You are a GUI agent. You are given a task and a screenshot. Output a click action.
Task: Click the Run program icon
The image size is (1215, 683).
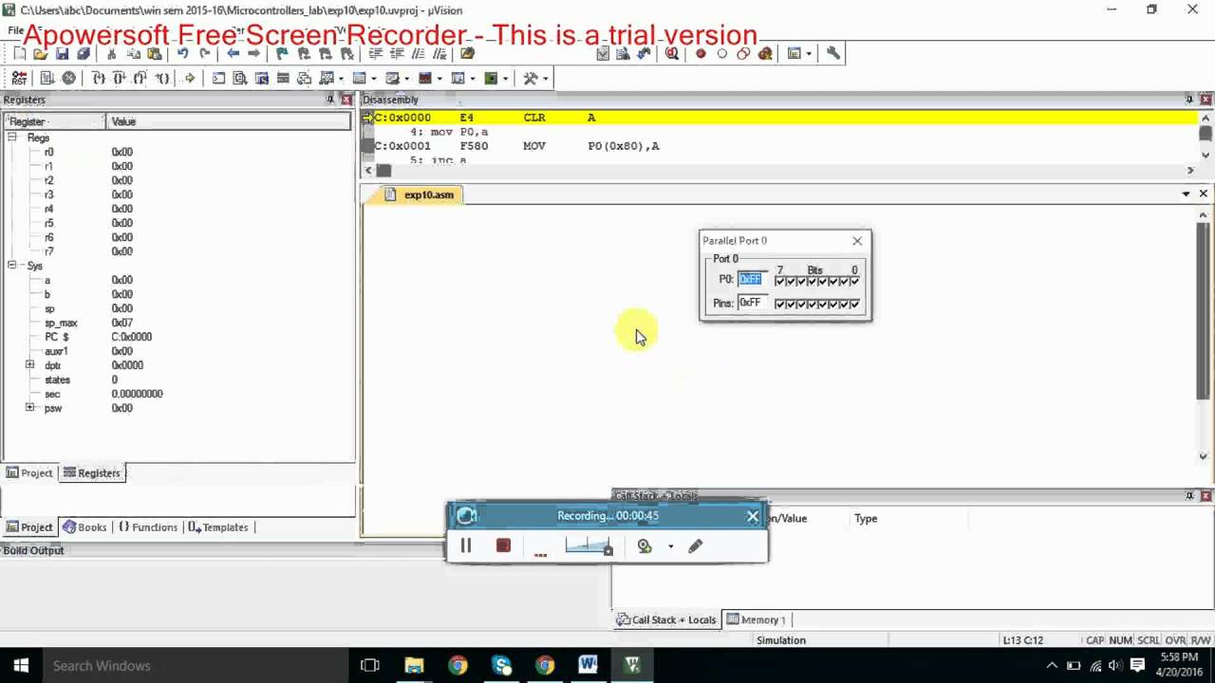(46, 78)
